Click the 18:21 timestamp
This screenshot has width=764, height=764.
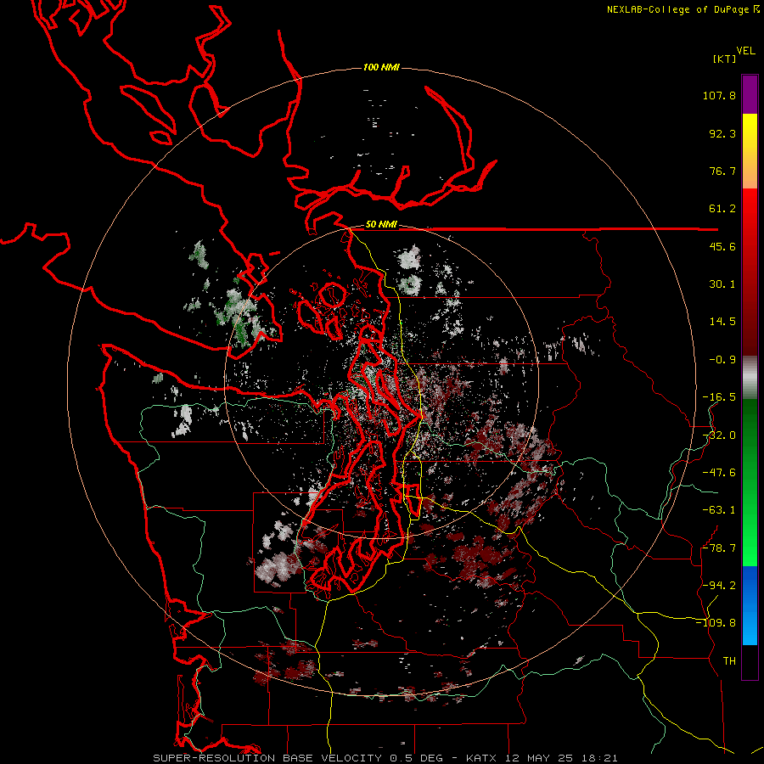(602, 758)
